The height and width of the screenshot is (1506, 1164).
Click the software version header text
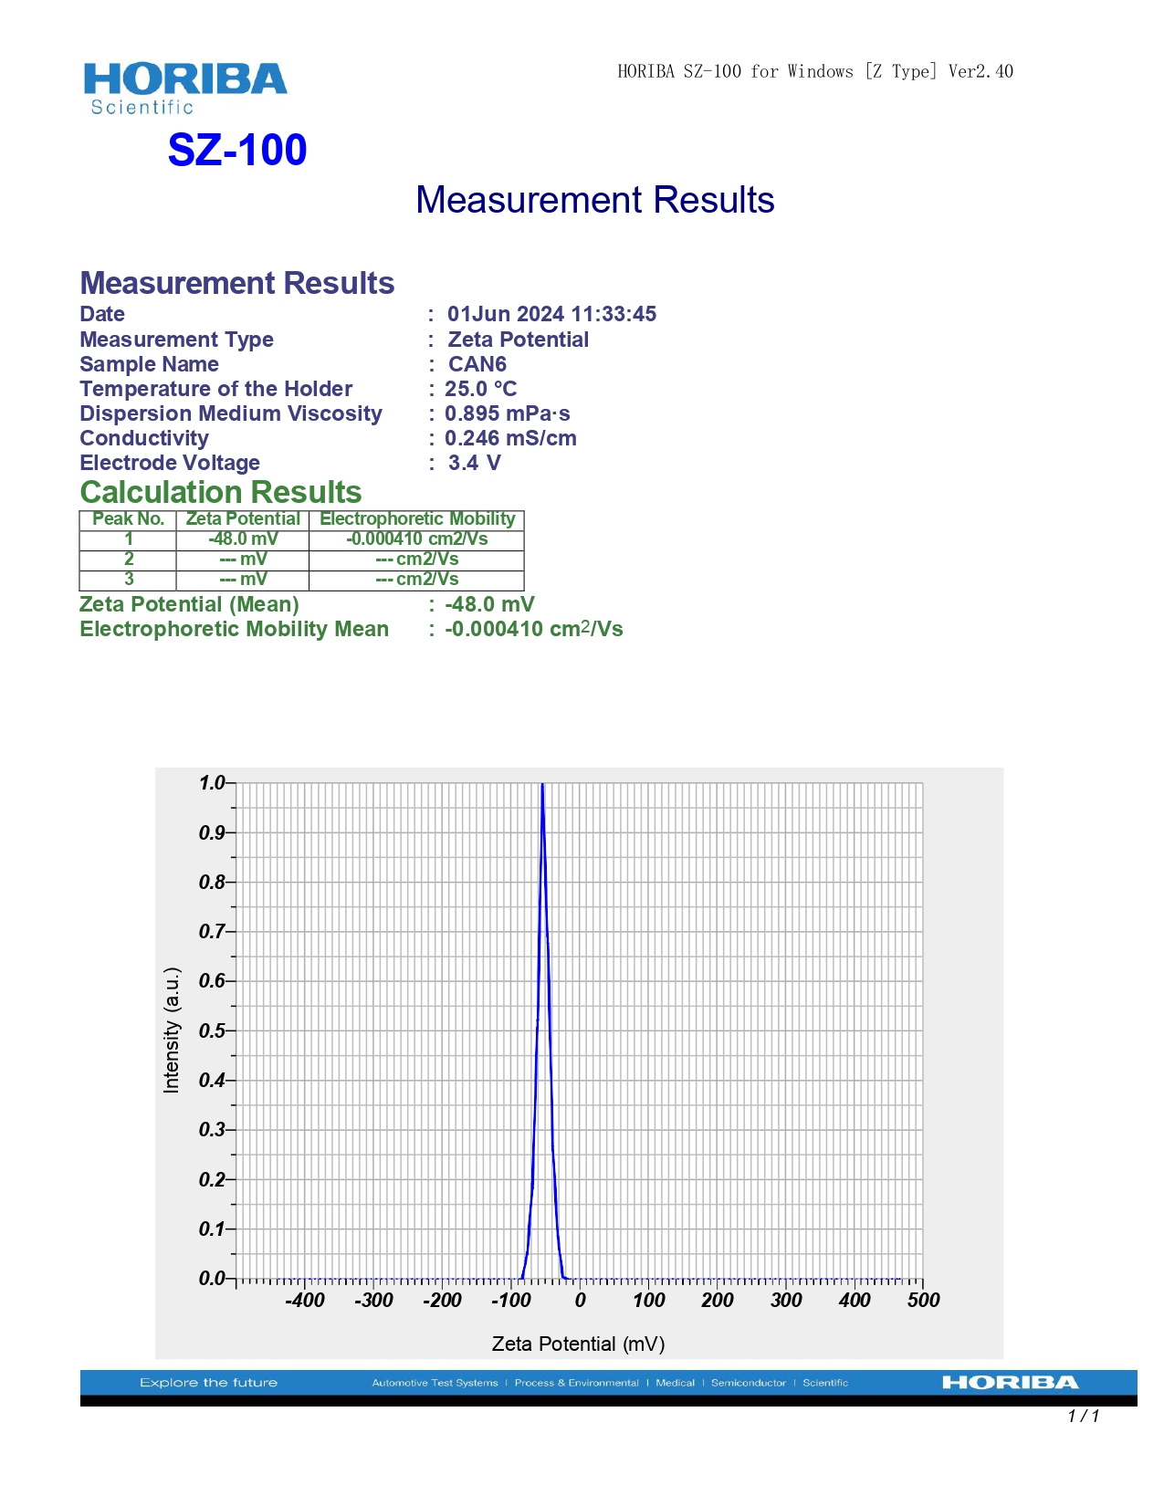(x=814, y=71)
